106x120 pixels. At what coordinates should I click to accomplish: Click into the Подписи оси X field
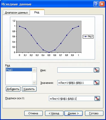coord(72,98)
